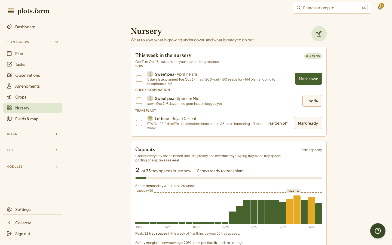Click the peak · 32 chart label
This screenshot has height=245, width=392.
(x=293, y=191)
